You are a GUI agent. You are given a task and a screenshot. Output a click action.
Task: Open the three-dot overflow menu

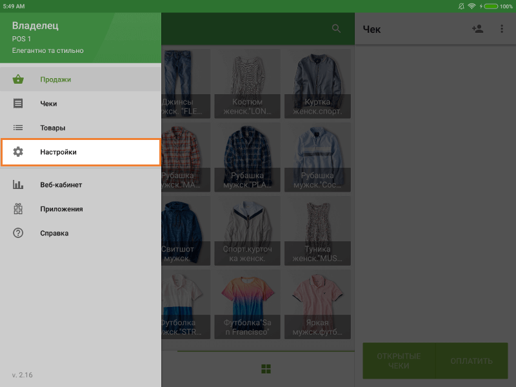502,28
